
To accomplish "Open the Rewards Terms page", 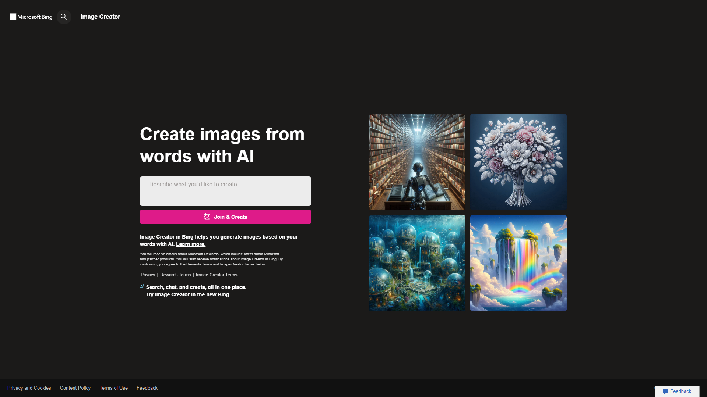I will click(x=175, y=275).
